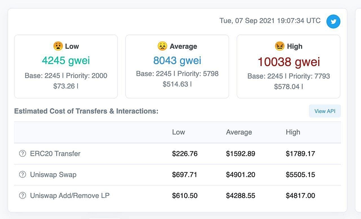Select the ERC20 Transfer row label
The image size is (361, 219).
pos(55,153)
